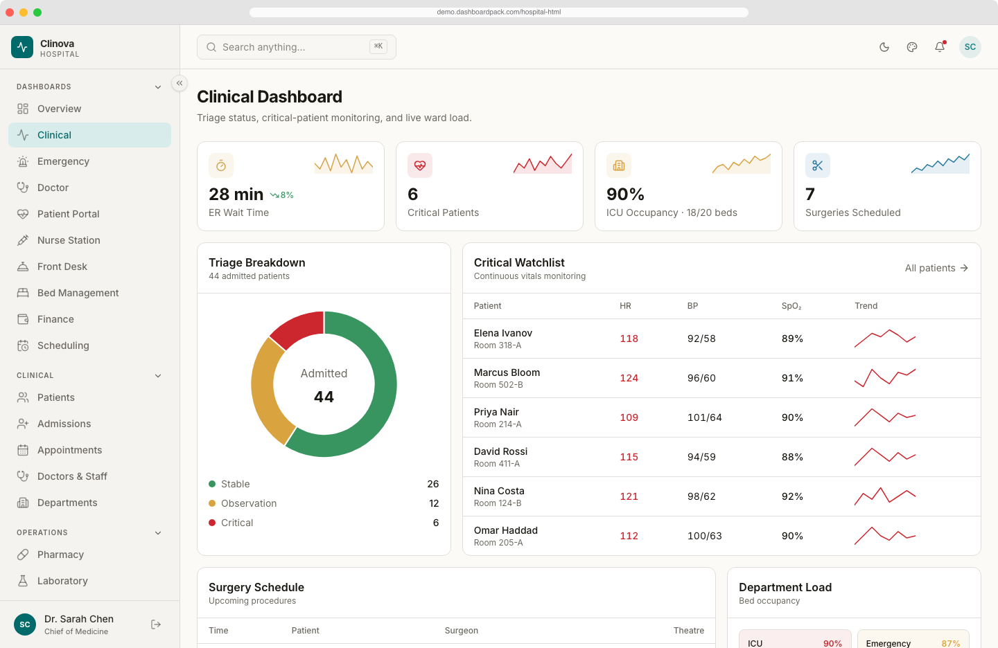This screenshot has width=998, height=648.
Task: Click the log out icon beside Dr. Sarah Chen
Action: (x=156, y=624)
